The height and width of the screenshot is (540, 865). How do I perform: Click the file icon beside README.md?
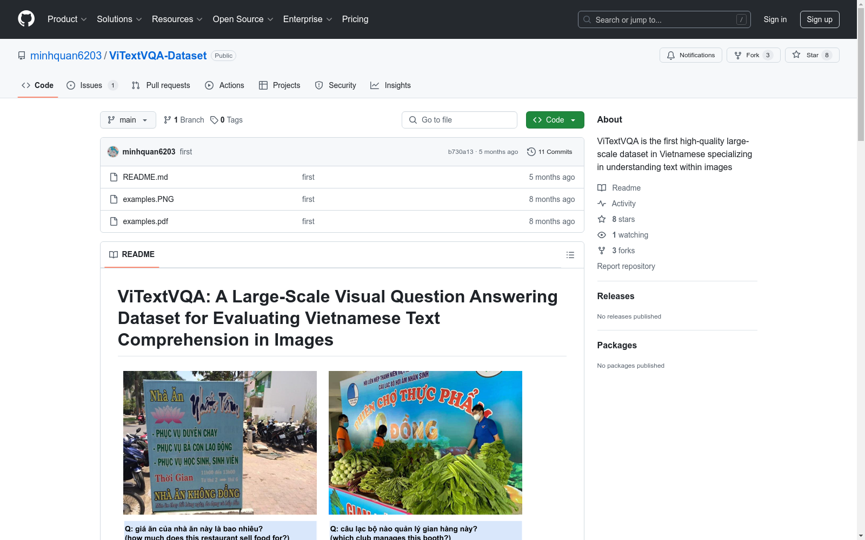click(x=114, y=177)
